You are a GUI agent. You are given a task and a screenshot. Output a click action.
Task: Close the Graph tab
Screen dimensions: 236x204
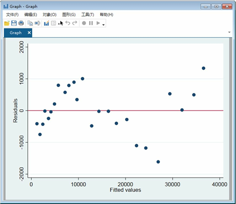pos(29,33)
